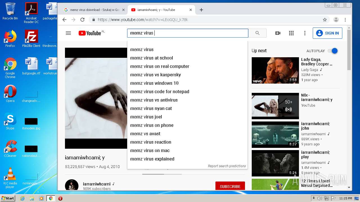The image size is (360, 202).
Task: Choose suggestion 'memz virus joel'
Action: point(187,117)
